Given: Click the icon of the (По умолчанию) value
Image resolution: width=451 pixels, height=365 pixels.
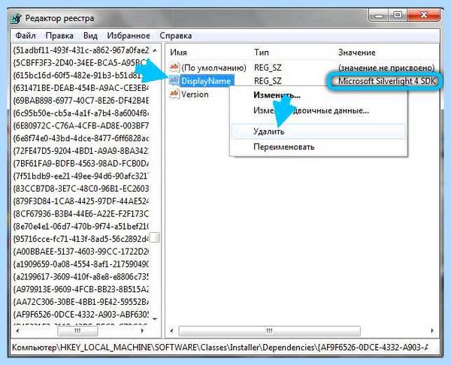Looking at the screenshot, I should click(174, 68).
